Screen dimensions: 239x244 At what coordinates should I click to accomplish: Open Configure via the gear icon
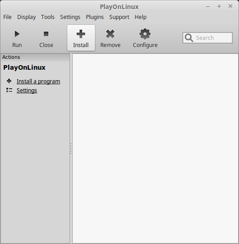[145, 34]
